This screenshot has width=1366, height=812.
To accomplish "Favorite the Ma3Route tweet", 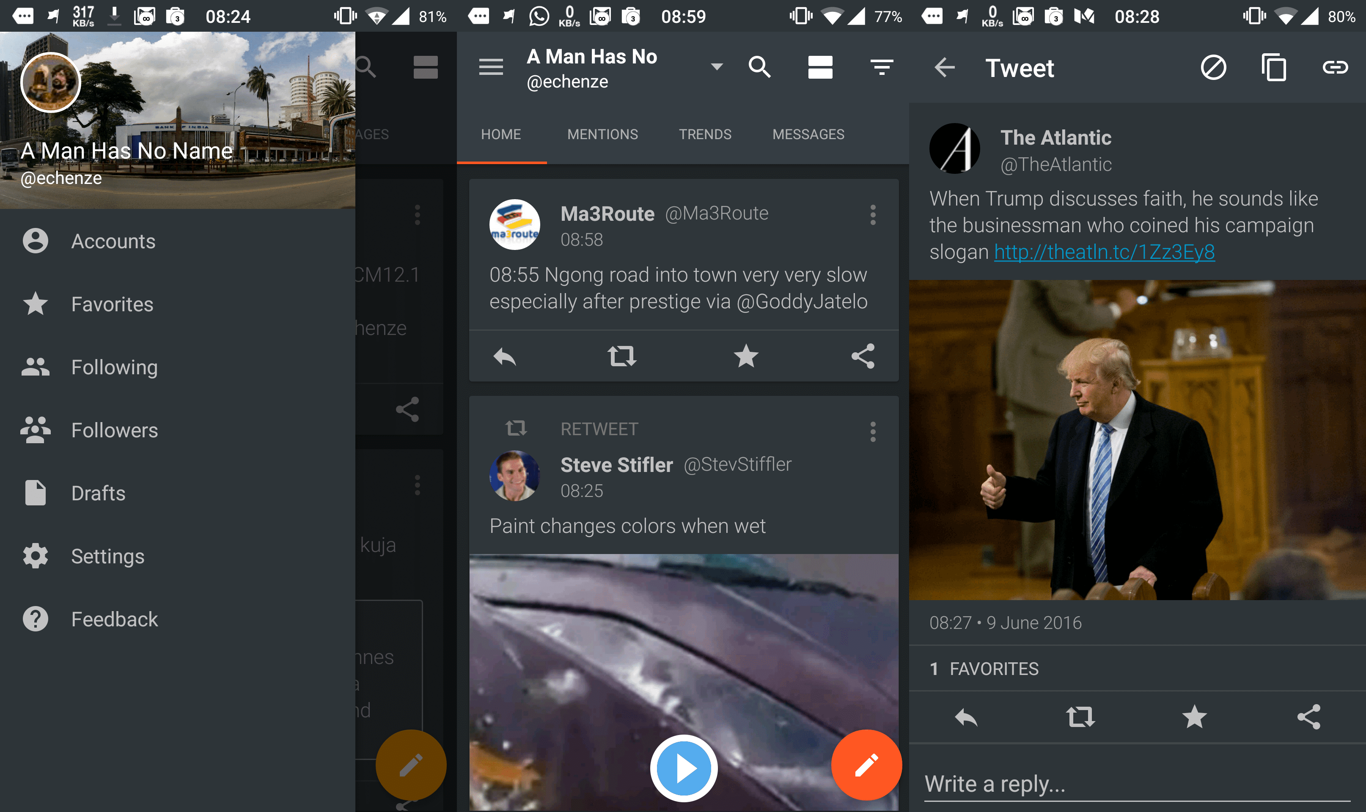I will (745, 356).
